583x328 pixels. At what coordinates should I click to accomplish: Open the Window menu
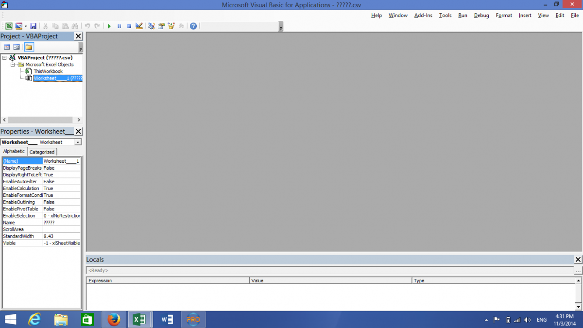tap(398, 16)
